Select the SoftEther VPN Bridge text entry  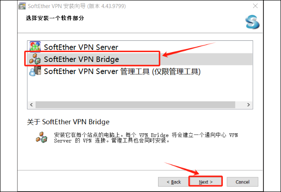click(82, 59)
